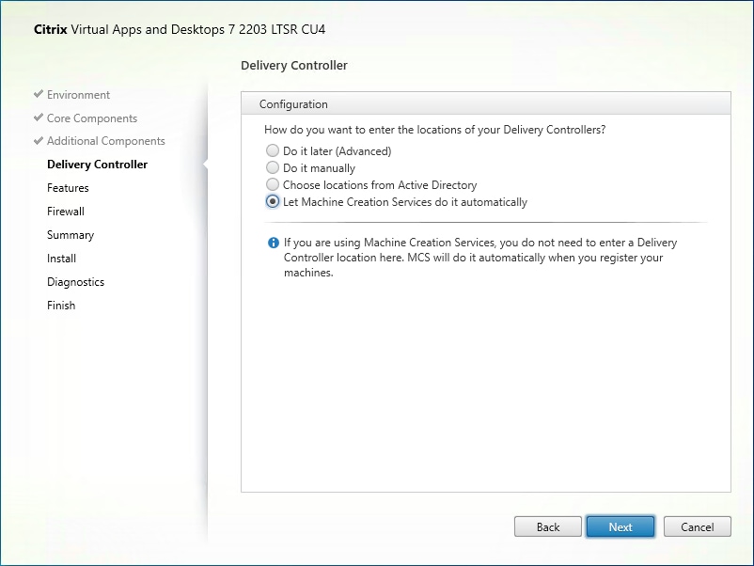The image size is (754, 566).
Task: Go to the Core Components step
Action: 92,118
